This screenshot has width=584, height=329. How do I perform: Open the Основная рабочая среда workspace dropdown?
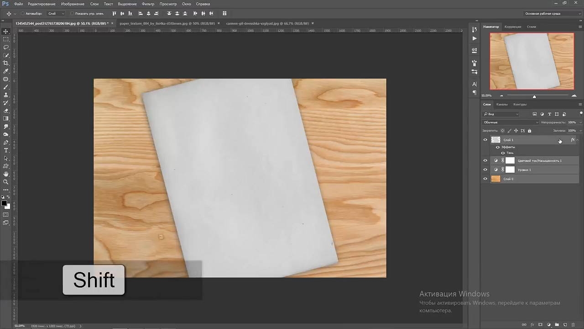click(x=552, y=14)
